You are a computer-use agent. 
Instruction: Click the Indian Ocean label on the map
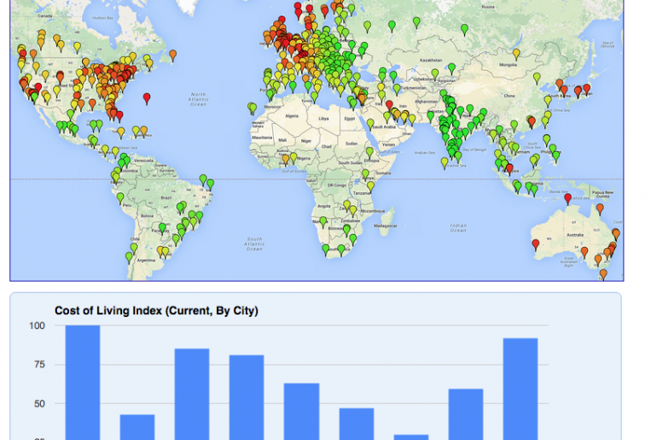[x=457, y=227]
